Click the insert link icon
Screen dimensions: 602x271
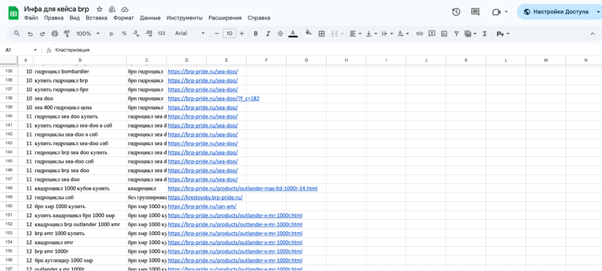click(419, 34)
